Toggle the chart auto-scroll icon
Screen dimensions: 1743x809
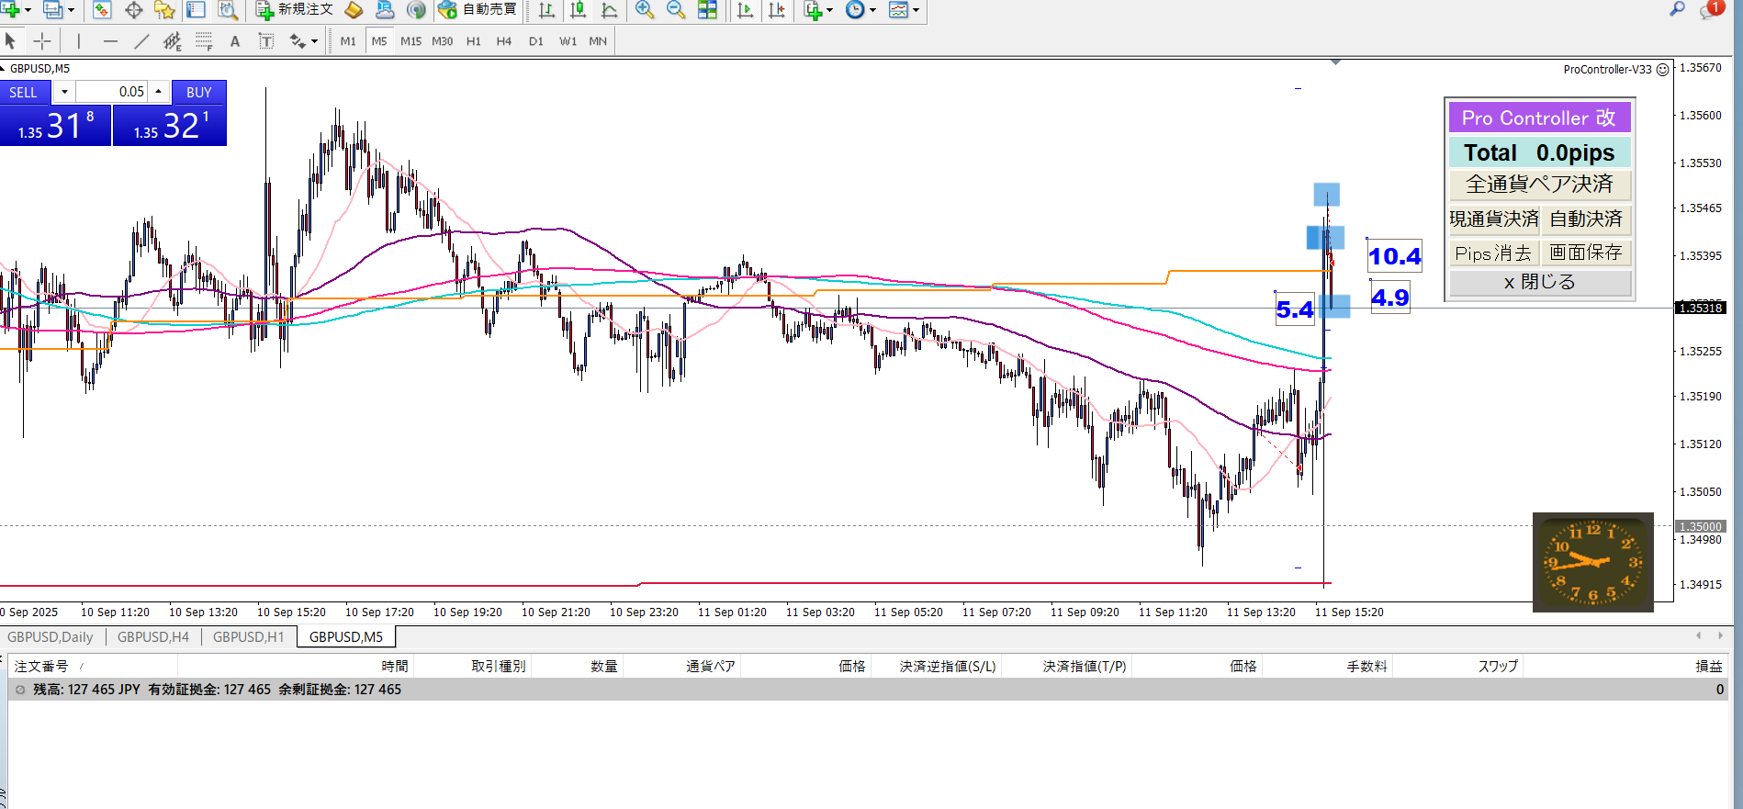coord(745,10)
